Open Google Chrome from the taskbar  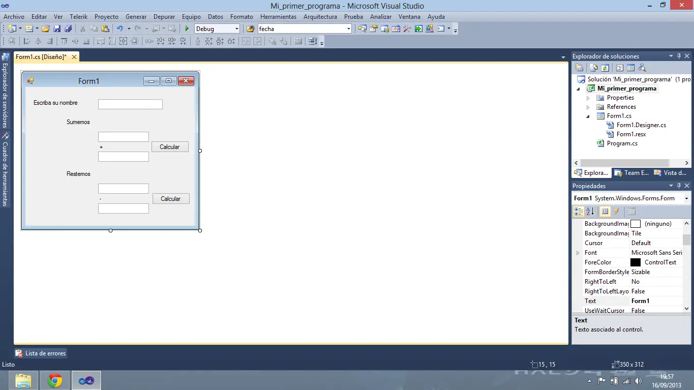(55, 380)
